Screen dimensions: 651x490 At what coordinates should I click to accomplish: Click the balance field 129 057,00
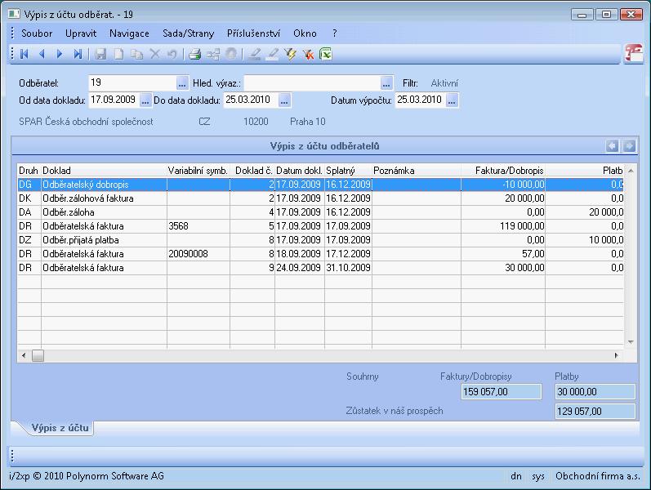(x=595, y=411)
